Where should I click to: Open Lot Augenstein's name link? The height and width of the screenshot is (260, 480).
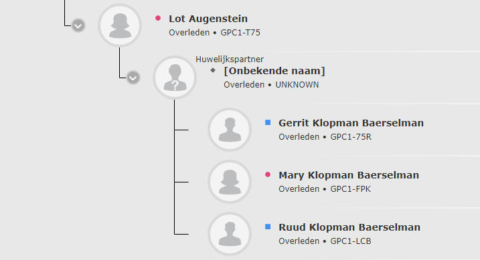click(208, 19)
